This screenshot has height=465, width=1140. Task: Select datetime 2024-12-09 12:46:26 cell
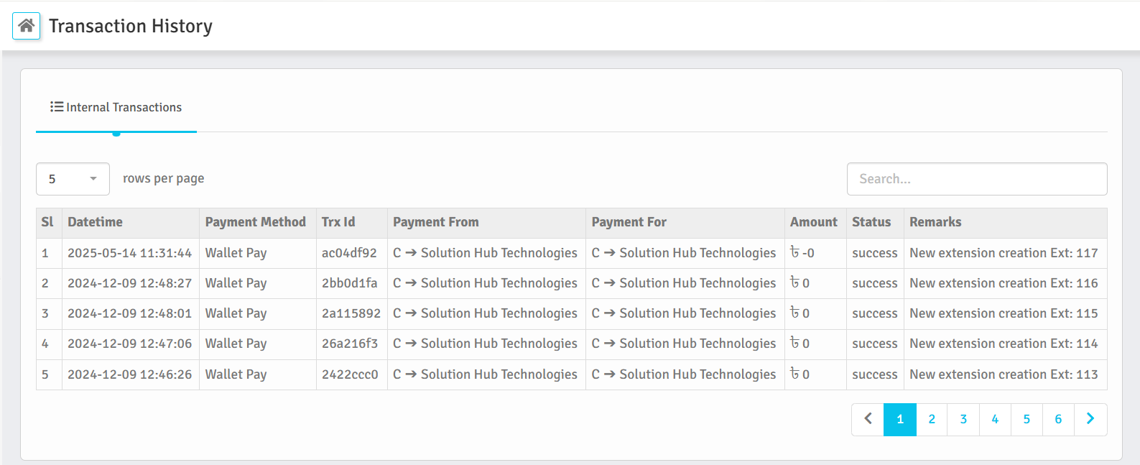tap(130, 374)
